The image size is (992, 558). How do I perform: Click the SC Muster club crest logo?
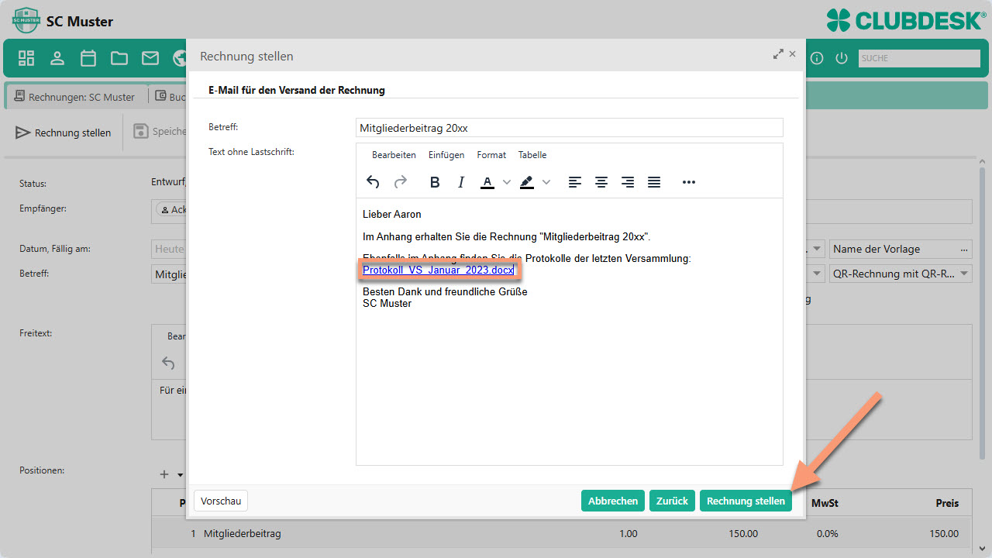coord(26,20)
